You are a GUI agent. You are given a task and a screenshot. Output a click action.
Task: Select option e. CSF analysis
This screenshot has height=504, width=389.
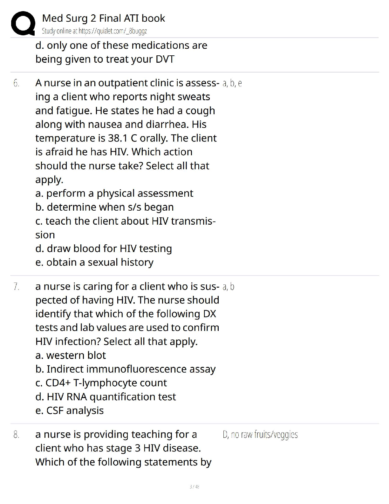tap(70, 410)
